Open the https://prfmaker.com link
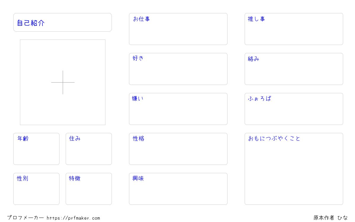The image size is (355, 222). [x=73, y=218]
